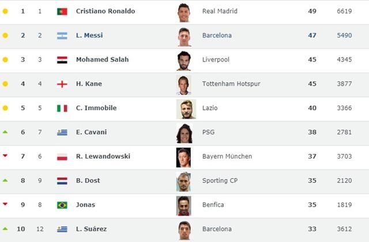Select the Bayern München club name
The height and width of the screenshot is (242, 369).
(x=227, y=156)
